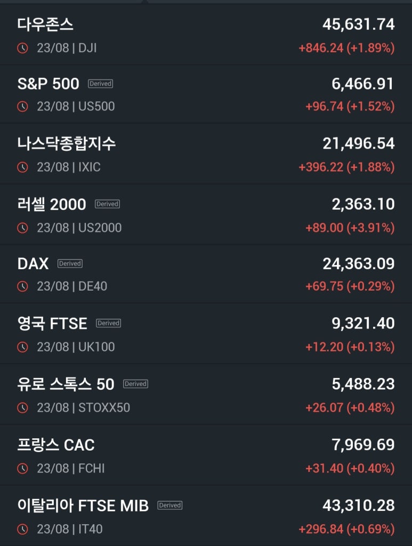The image size is (412, 546).
Task: Click the S&P 500 change +96.74 (+1.52%)
Action: point(350,107)
